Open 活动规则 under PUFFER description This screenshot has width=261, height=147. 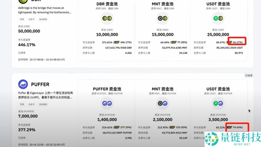pyautogui.click(x=43, y=104)
